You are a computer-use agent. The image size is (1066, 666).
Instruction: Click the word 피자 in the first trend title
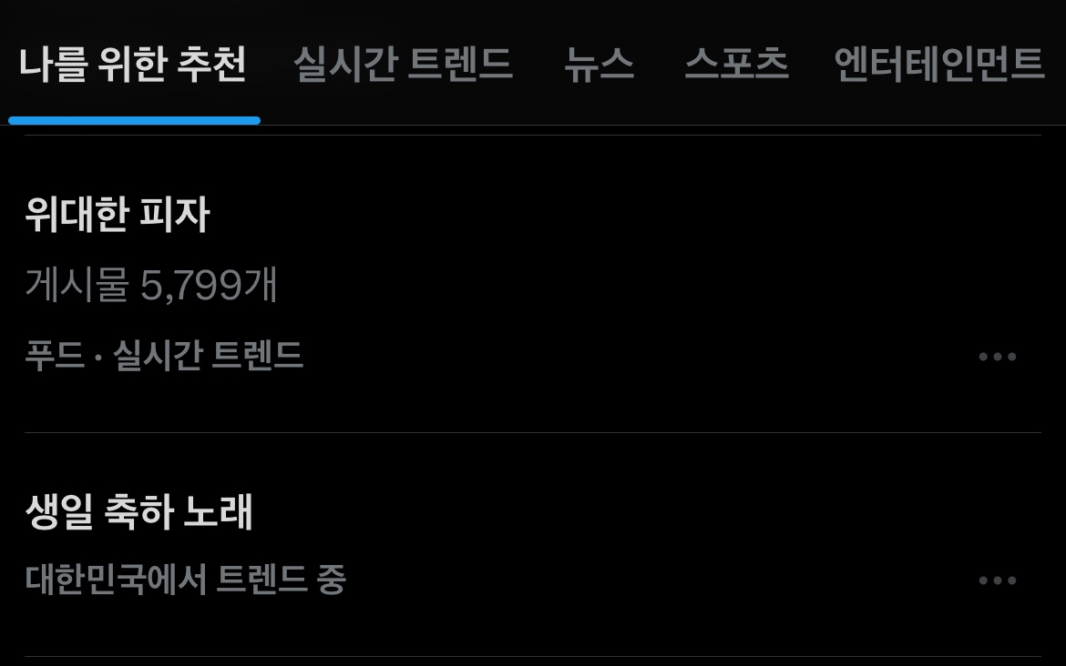pos(175,215)
